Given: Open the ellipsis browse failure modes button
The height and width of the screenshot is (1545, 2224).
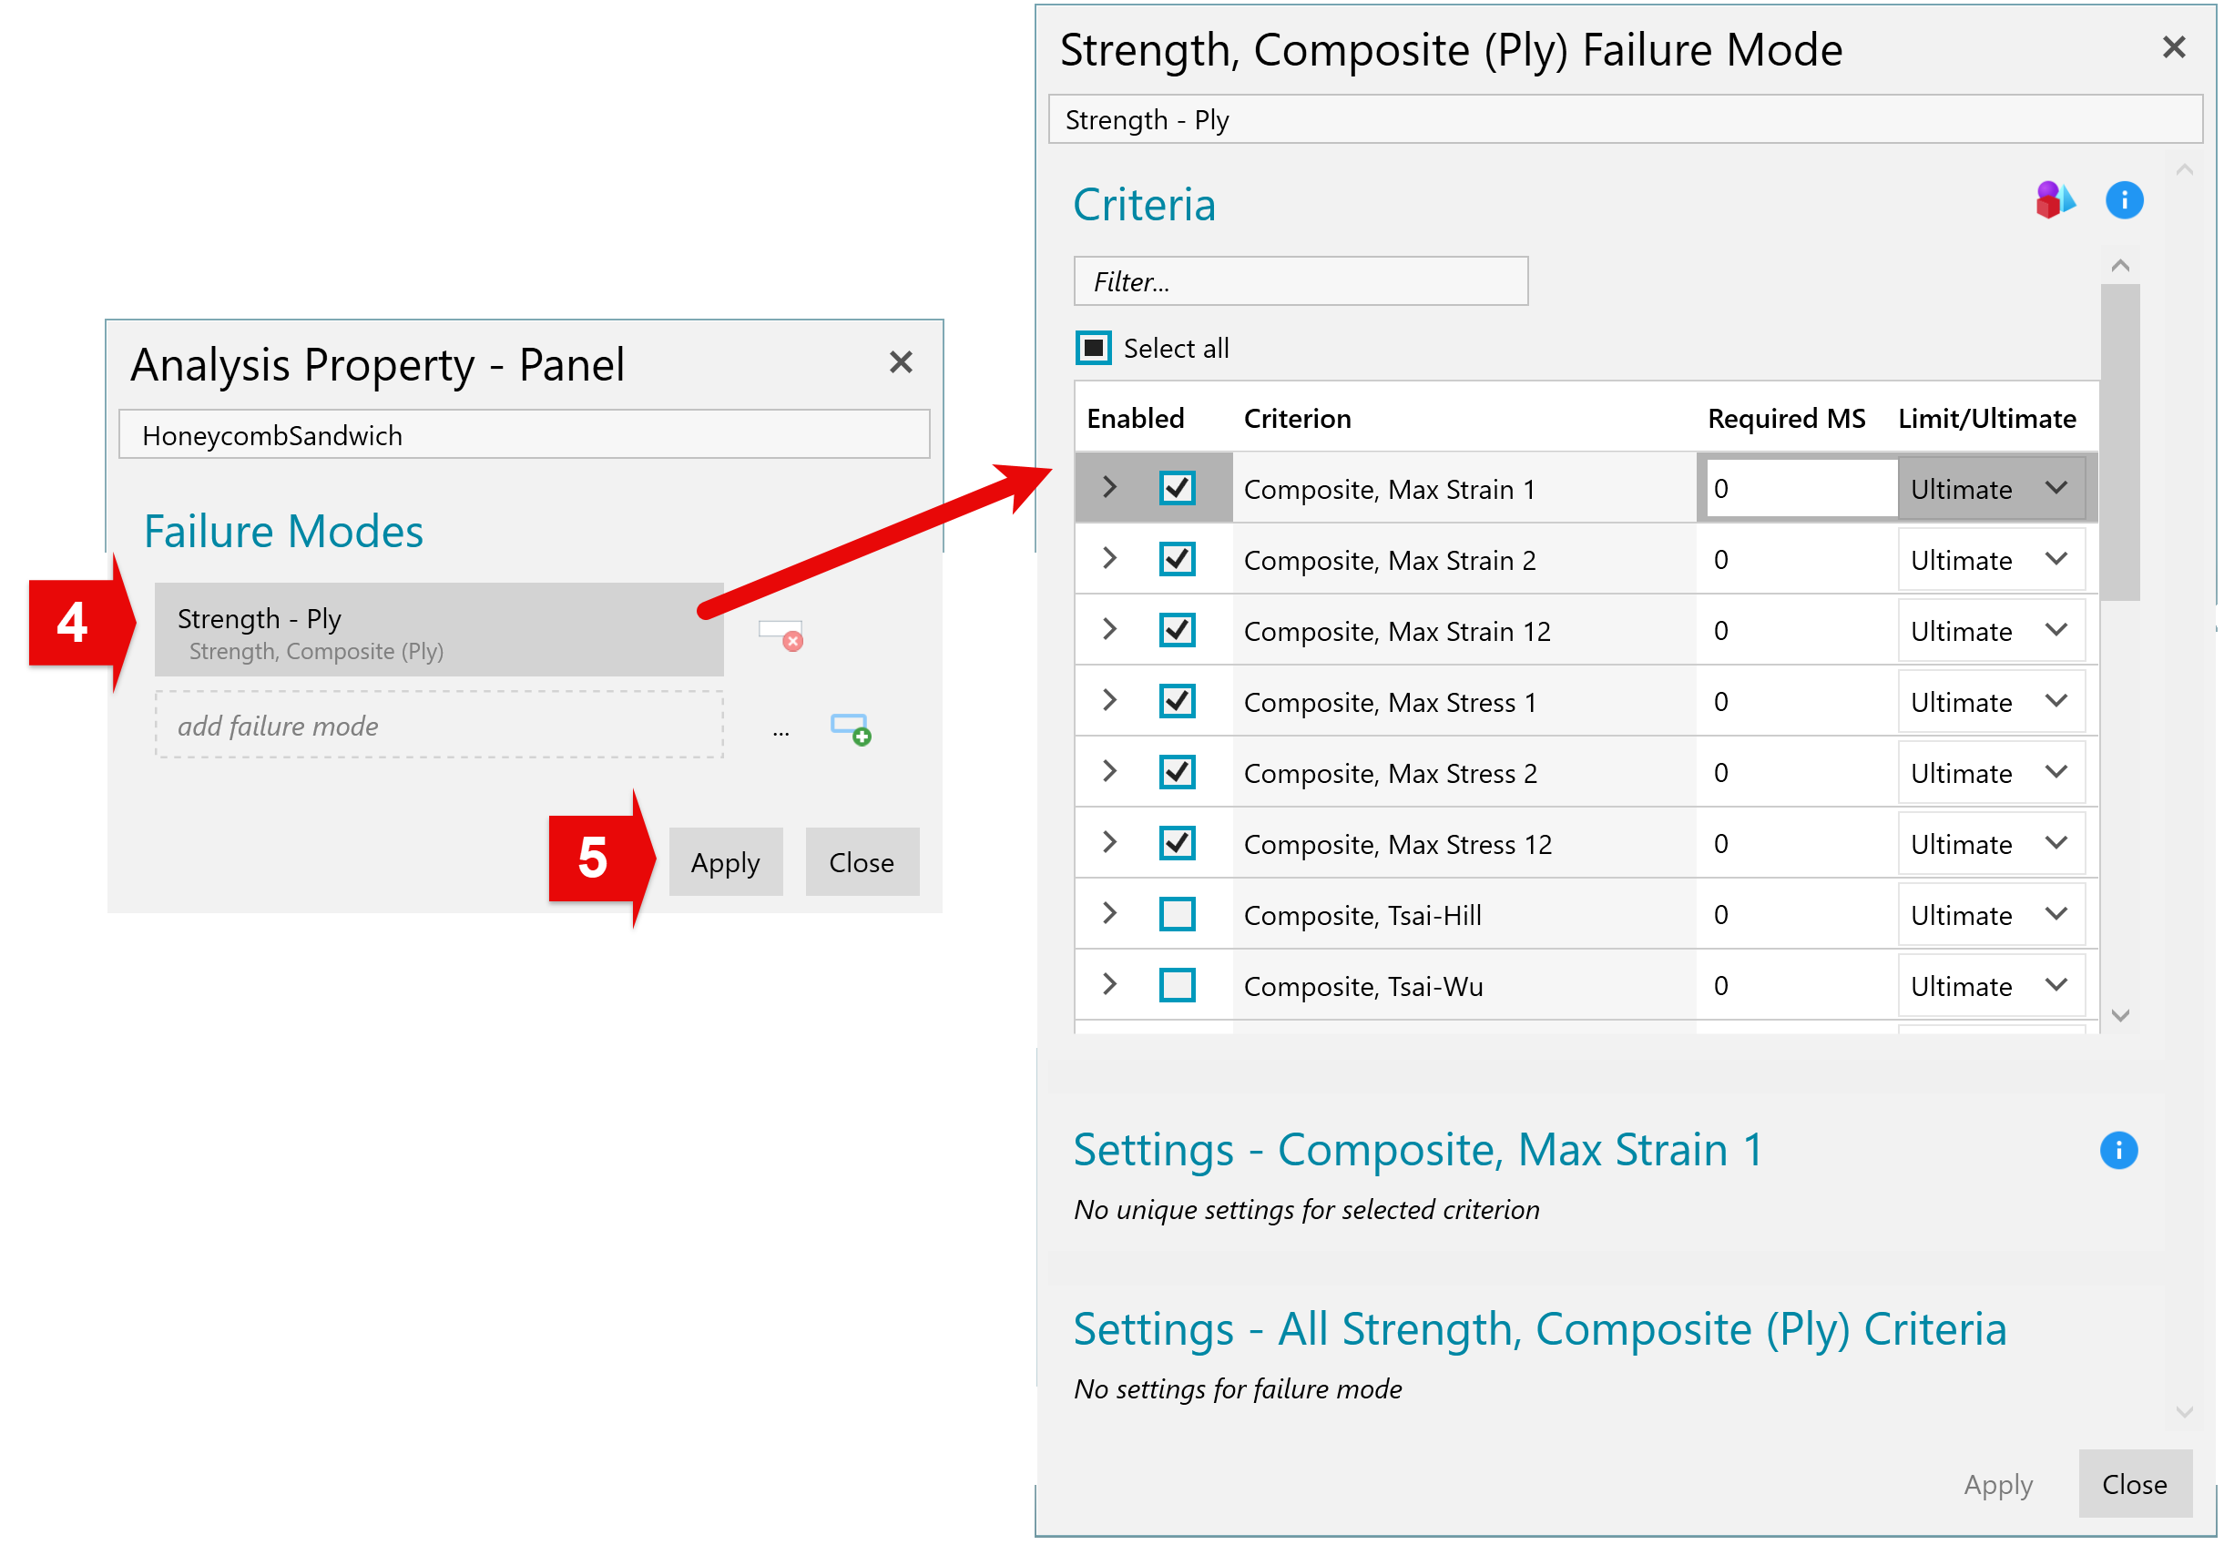Looking at the screenshot, I should click(780, 732).
